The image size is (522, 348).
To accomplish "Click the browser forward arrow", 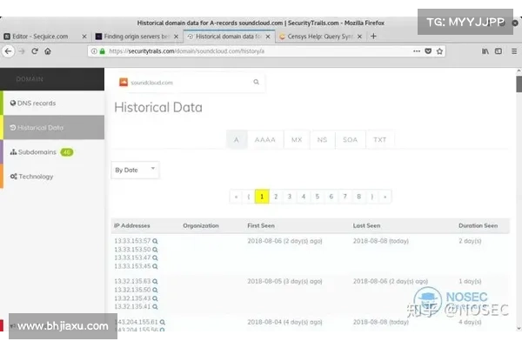I will click(22, 51).
